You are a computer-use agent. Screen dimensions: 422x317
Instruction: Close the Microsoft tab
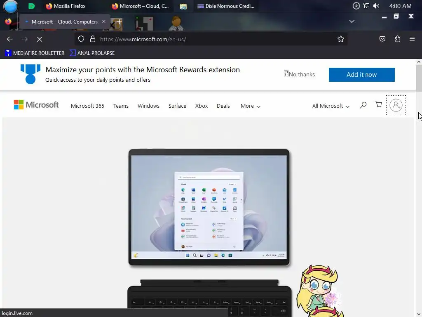point(104,21)
